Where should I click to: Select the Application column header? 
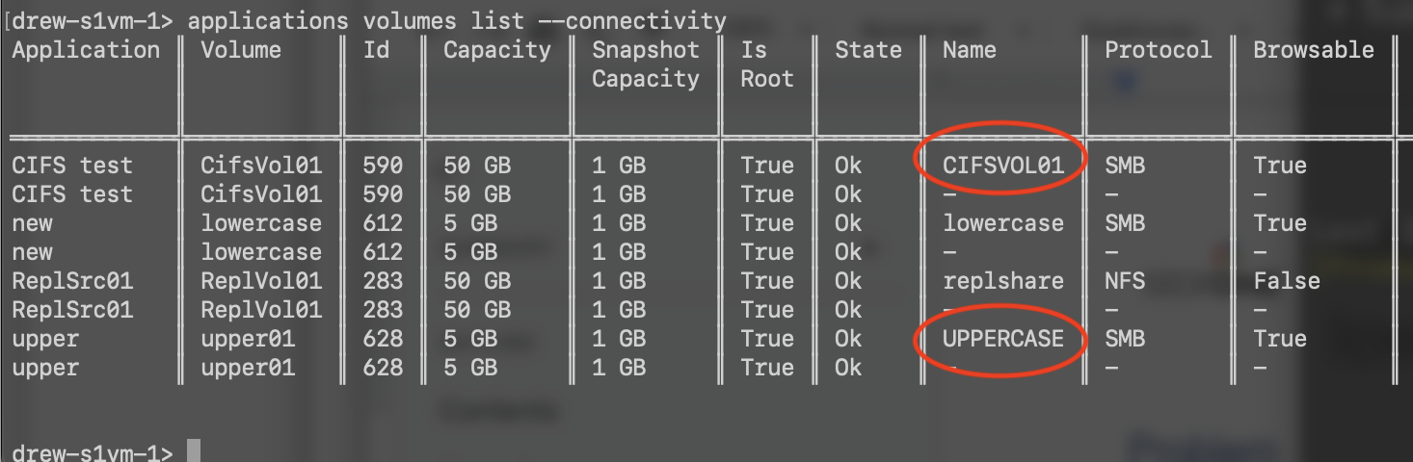coord(86,51)
